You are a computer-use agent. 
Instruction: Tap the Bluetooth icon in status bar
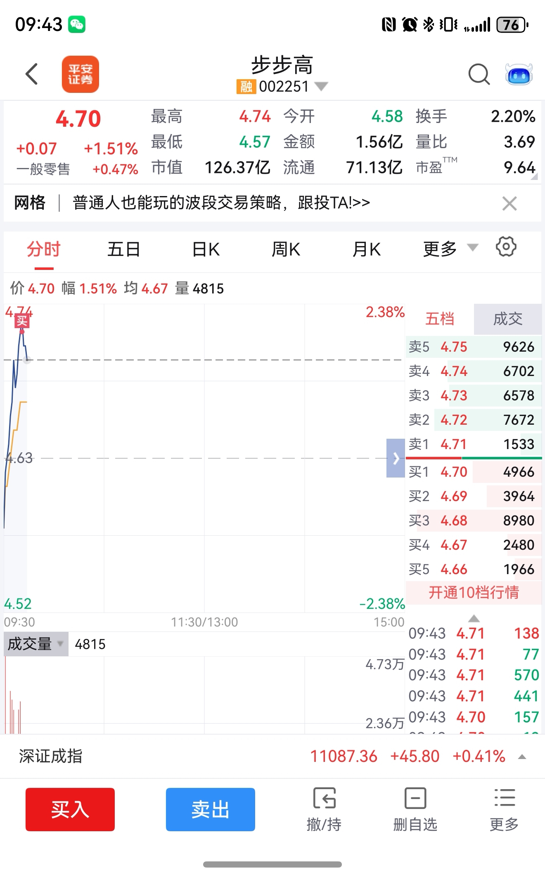(x=429, y=25)
